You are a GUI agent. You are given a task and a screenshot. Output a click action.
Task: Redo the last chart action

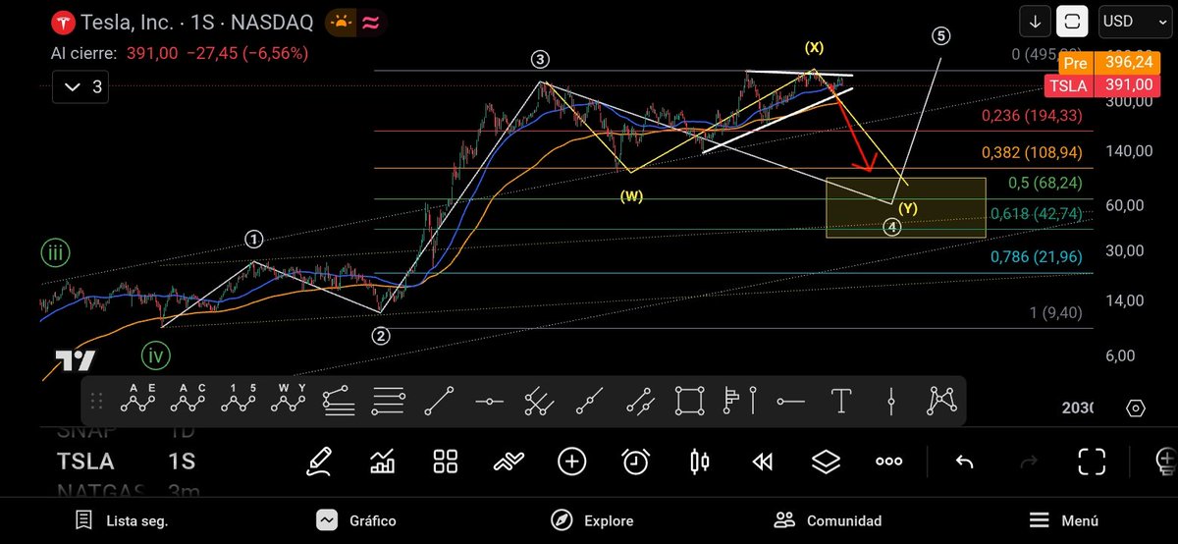coord(1029,462)
